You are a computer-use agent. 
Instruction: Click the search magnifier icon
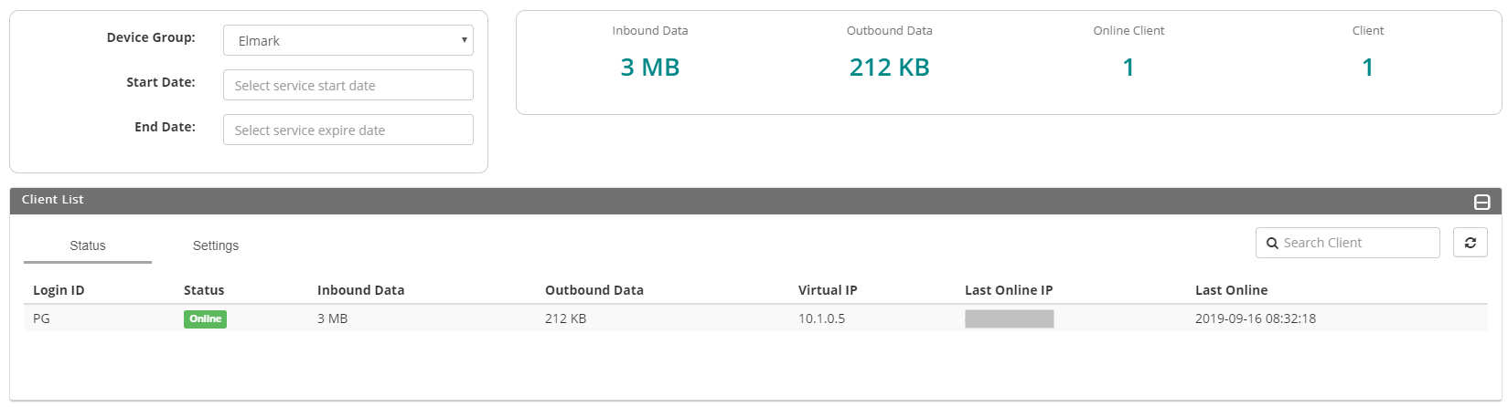coord(1272,244)
